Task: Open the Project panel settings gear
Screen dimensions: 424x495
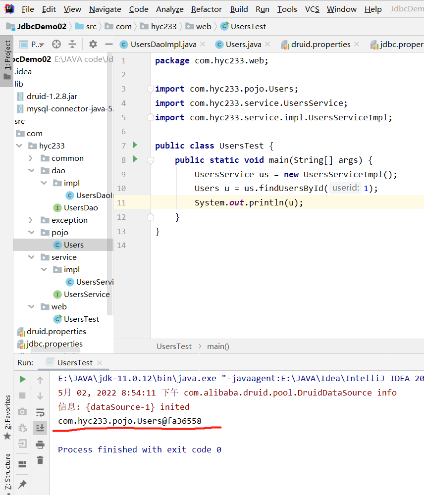Action: pos(93,44)
